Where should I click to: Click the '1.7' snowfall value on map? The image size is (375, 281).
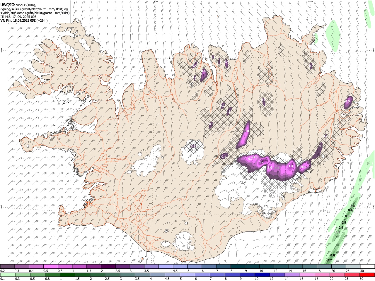click(262, 162)
